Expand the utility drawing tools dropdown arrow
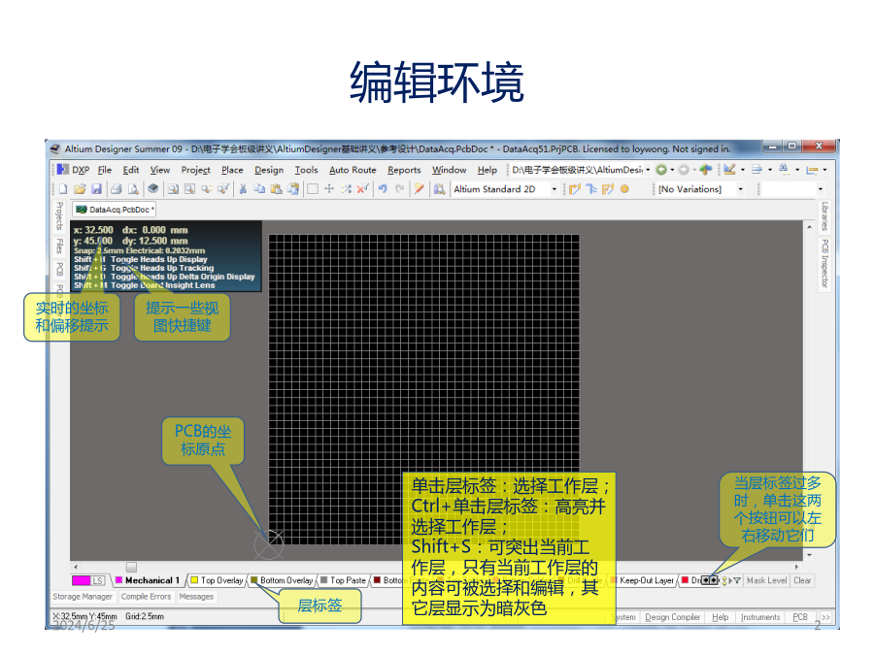The height and width of the screenshot is (655, 874). click(x=743, y=169)
